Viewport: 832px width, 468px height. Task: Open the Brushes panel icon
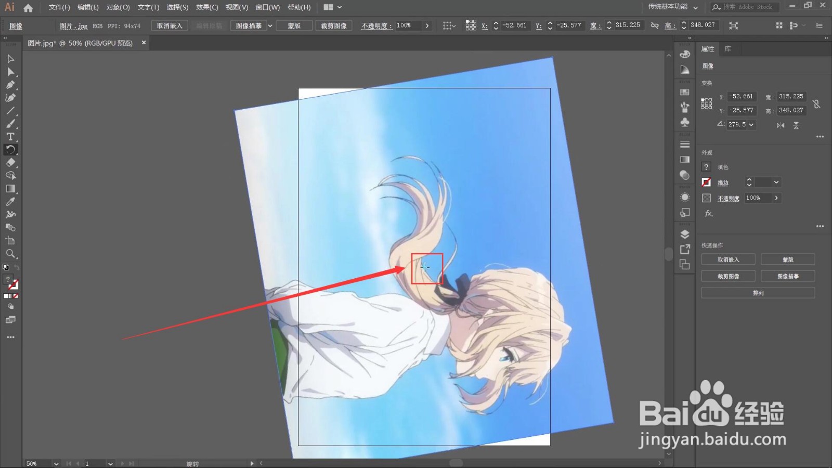(685, 107)
